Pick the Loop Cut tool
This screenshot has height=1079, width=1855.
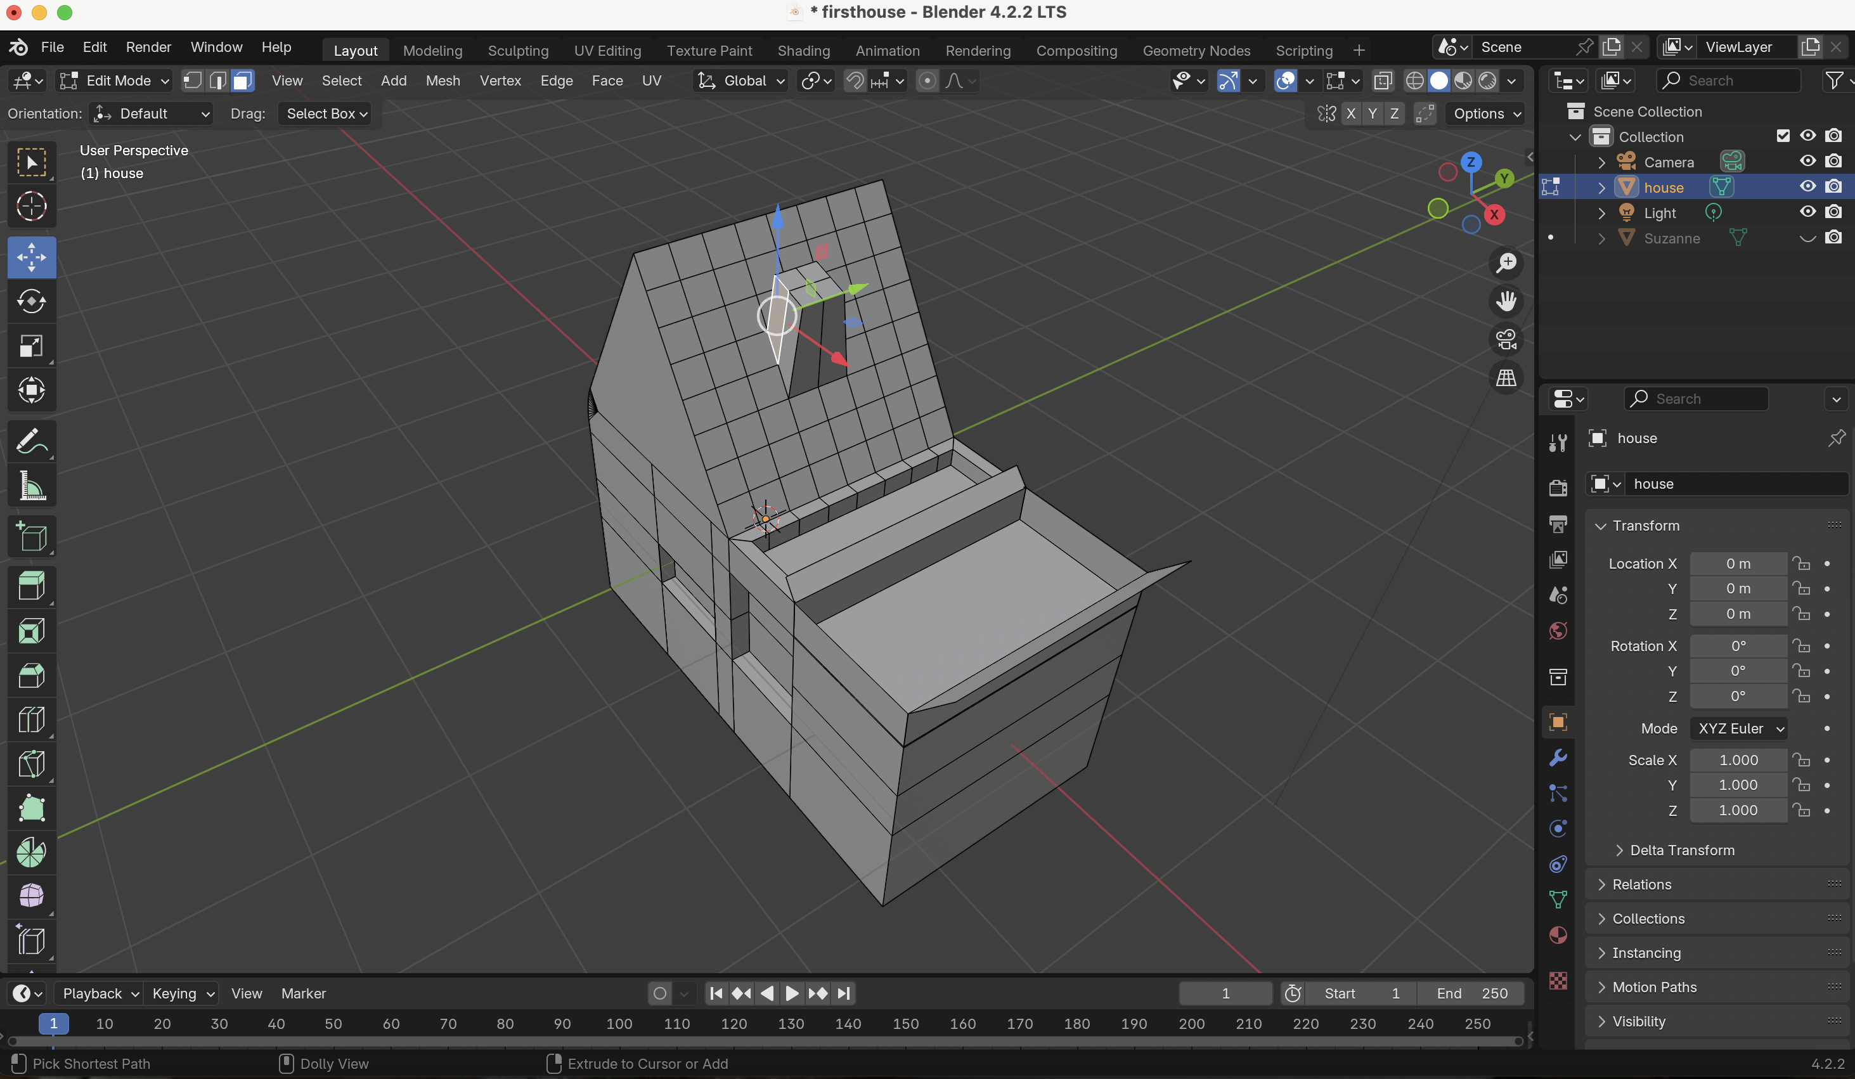click(x=31, y=719)
